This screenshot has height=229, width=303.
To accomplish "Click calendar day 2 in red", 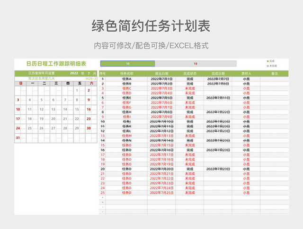I will 89,90.
